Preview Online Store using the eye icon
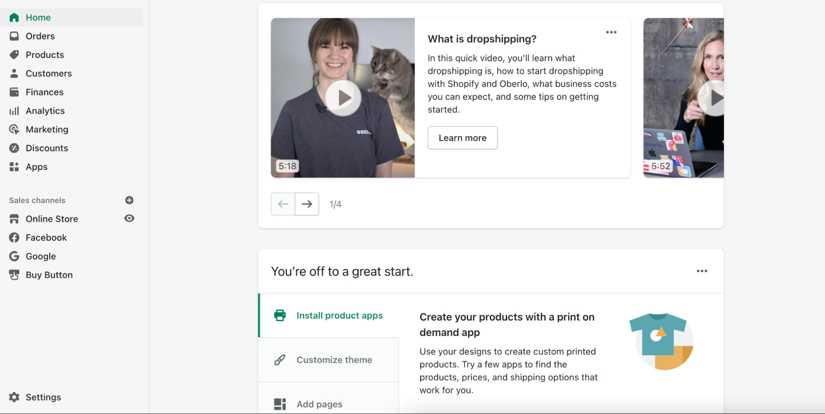Viewport: 825px width, 414px height. pyautogui.click(x=129, y=218)
